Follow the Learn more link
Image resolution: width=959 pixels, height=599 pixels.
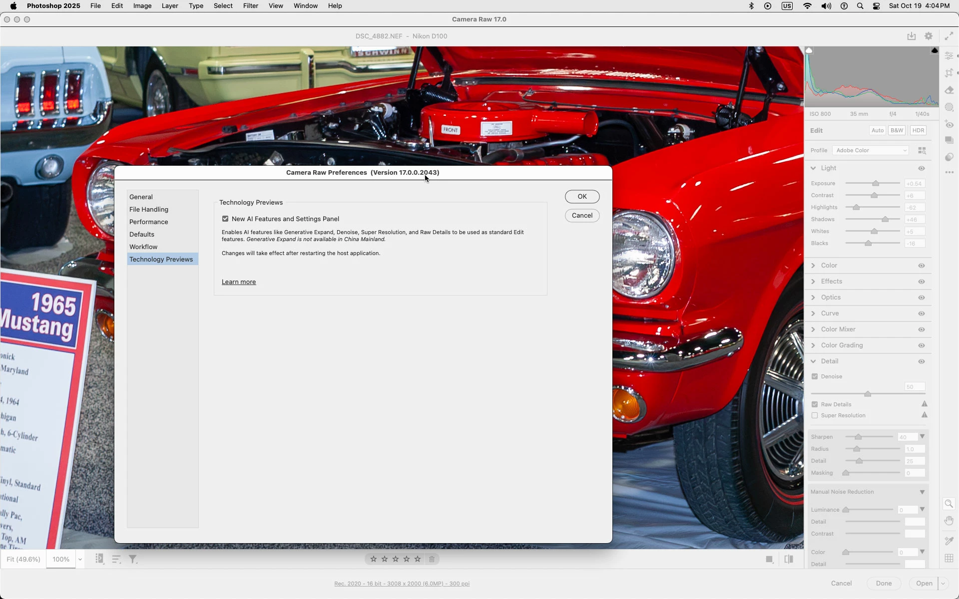(239, 282)
